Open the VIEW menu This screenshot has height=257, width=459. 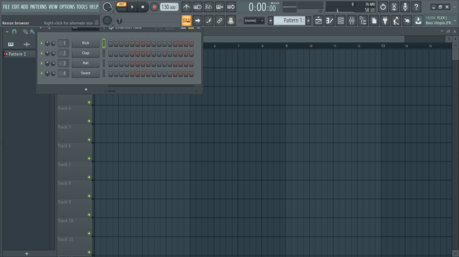point(53,7)
